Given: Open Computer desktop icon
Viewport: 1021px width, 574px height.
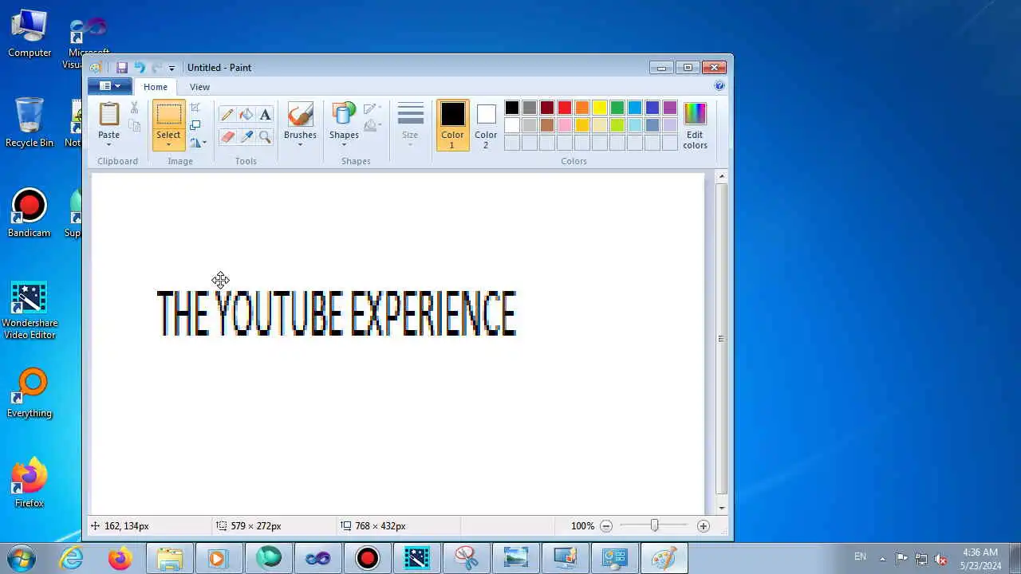Looking at the screenshot, I should coord(30,33).
